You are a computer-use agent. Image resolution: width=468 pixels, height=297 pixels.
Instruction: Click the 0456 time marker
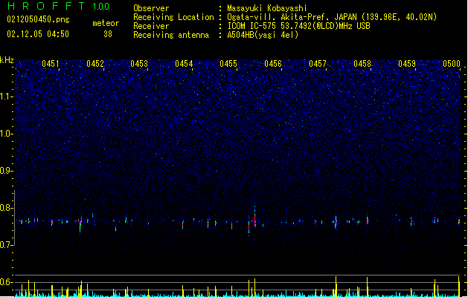click(x=273, y=63)
